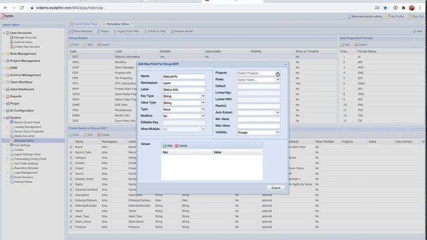Click Restart Server toolbar button
The height and width of the screenshot is (240, 427).
pos(182,31)
